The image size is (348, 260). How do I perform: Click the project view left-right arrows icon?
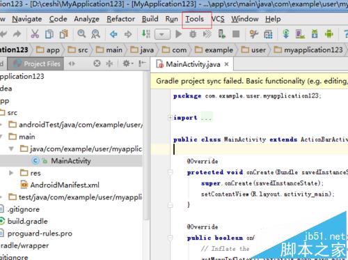click(x=72, y=63)
